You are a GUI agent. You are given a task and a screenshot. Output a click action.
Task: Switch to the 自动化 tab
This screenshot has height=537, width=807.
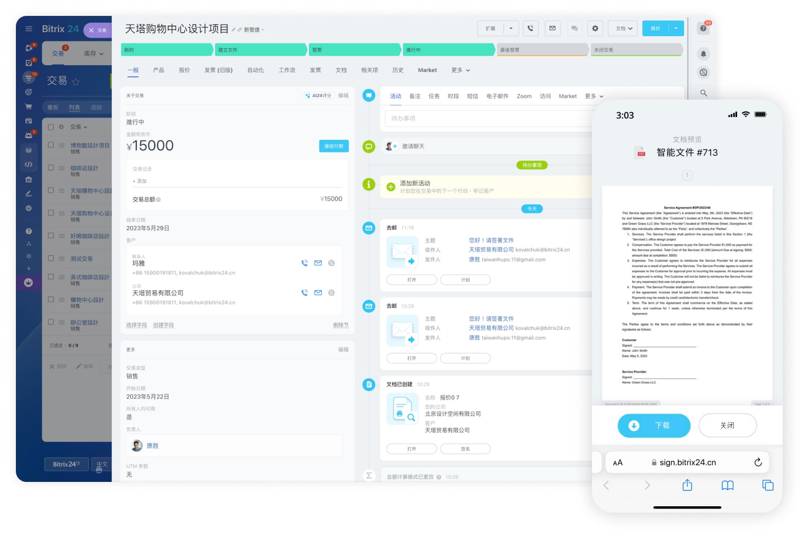tap(256, 70)
